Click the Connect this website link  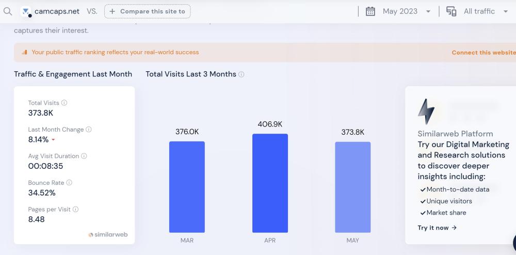point(483,53)
